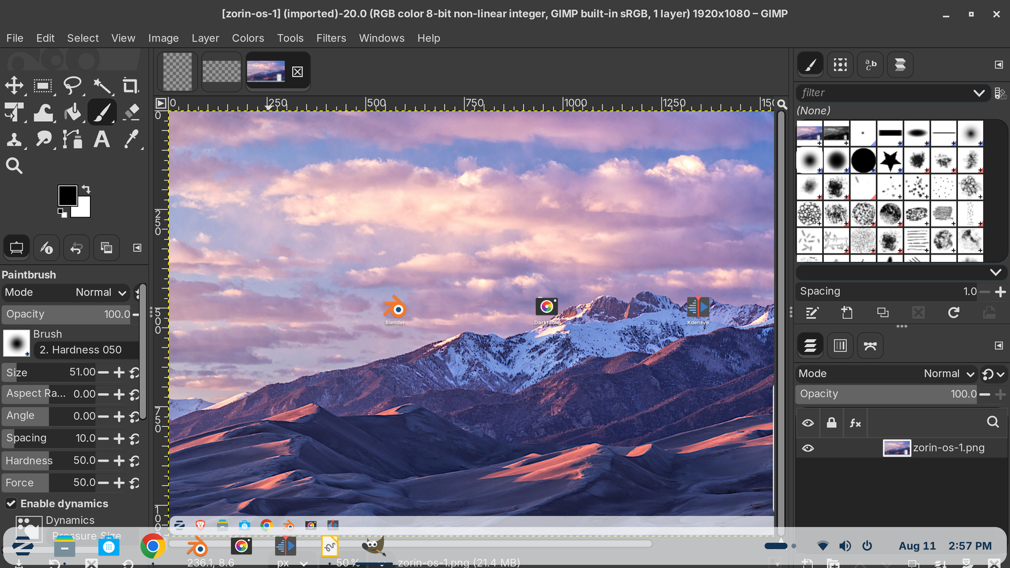Screen dimensions: 1010x568
Task: Select the Smudge tool
Action: [43, 140]
